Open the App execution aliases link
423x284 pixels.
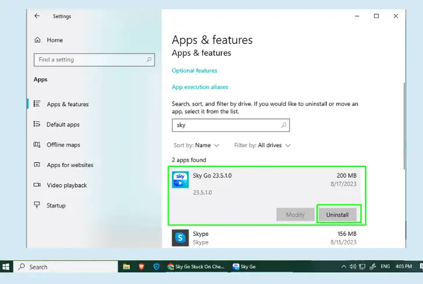(x=200, y=87)
